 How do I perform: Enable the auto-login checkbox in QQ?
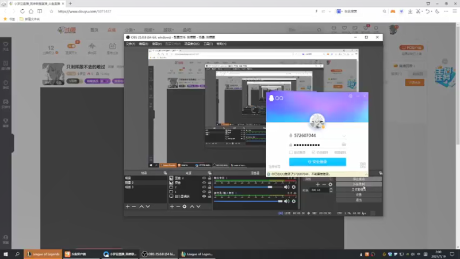(291, 153)
